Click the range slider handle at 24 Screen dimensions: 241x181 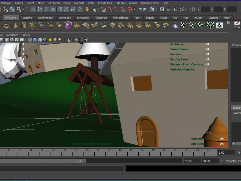[x=84, y=161]
